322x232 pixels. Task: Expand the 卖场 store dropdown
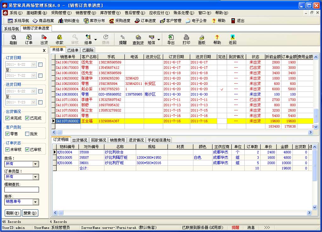pos(36,164)
